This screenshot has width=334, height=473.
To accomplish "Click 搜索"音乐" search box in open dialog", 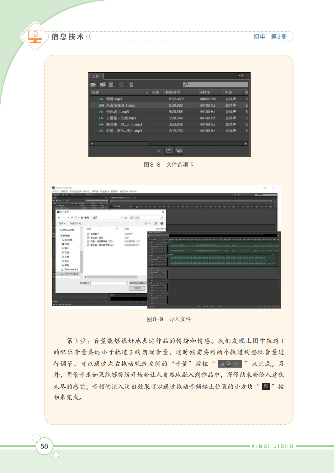I will coord(146,217).
